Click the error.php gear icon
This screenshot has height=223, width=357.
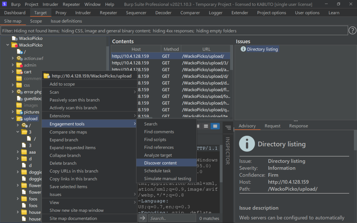20,92
